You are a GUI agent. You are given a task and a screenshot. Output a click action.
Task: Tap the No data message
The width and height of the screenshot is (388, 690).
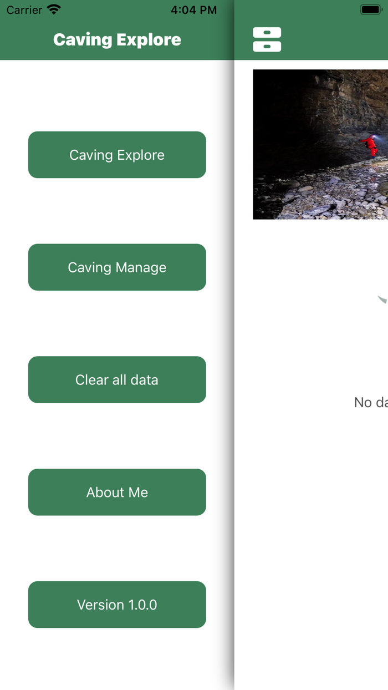point(371,402)
